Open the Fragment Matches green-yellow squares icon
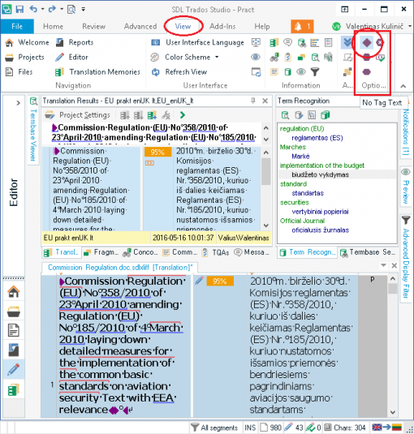This screenshot has height=434, width=414. 301,58
